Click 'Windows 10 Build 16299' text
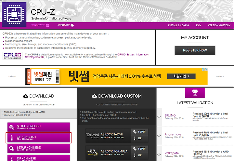The width and height of the screenshot is (234, 161). point(17,115)
